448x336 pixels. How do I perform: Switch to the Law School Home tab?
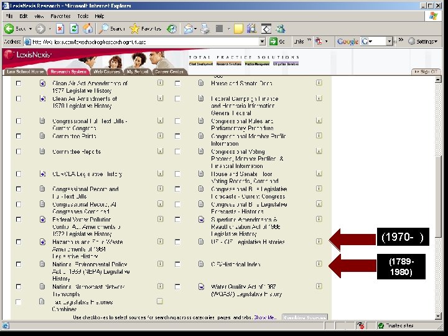tap(25, 72)
